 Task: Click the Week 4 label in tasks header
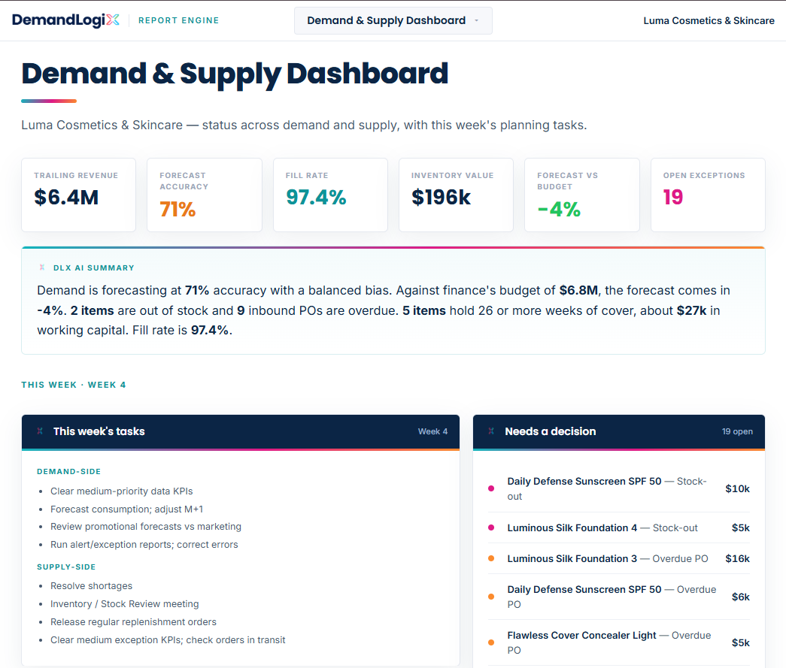pos(432,431)
